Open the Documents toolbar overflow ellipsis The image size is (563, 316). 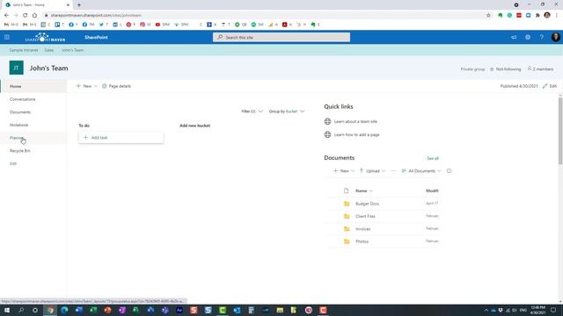[x=393, y=171]
